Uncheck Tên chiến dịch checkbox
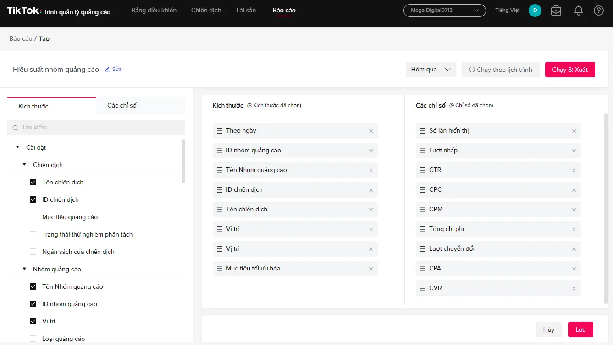613x345 pixels. pos(33,182)
